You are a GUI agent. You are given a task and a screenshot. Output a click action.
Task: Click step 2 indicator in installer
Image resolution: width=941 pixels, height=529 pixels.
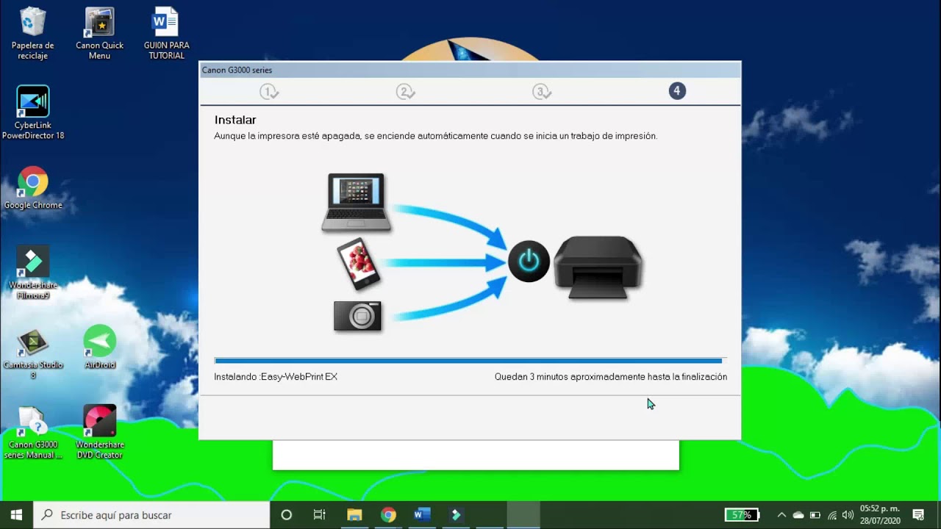[405, 92]
